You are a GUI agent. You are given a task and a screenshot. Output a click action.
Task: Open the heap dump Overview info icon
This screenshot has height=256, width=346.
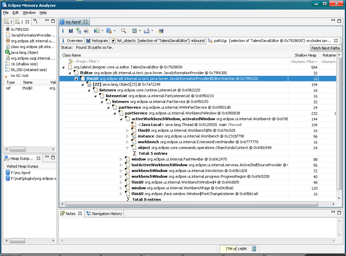pos(63,31)
